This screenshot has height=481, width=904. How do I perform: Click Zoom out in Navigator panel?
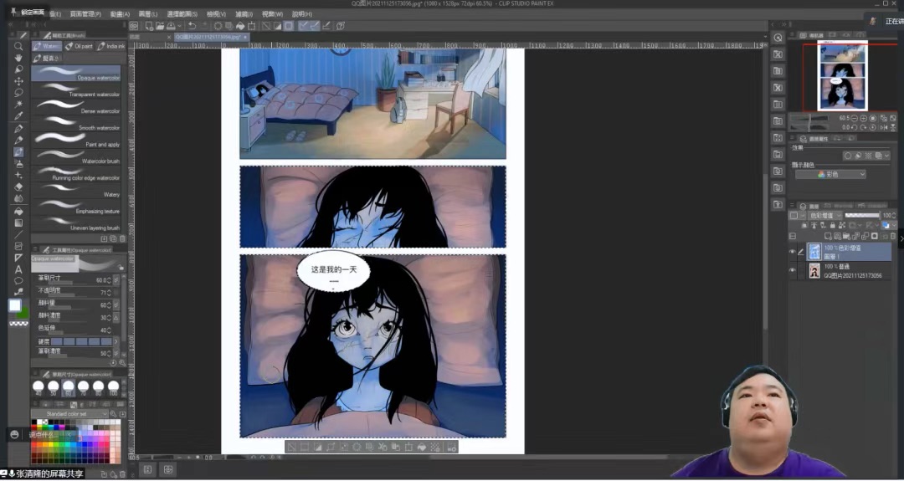click(x=854, y=118)
